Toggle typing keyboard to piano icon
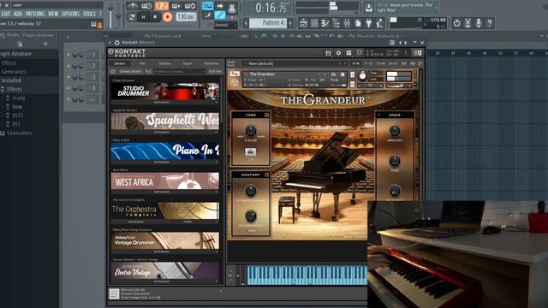 [207, 6]
